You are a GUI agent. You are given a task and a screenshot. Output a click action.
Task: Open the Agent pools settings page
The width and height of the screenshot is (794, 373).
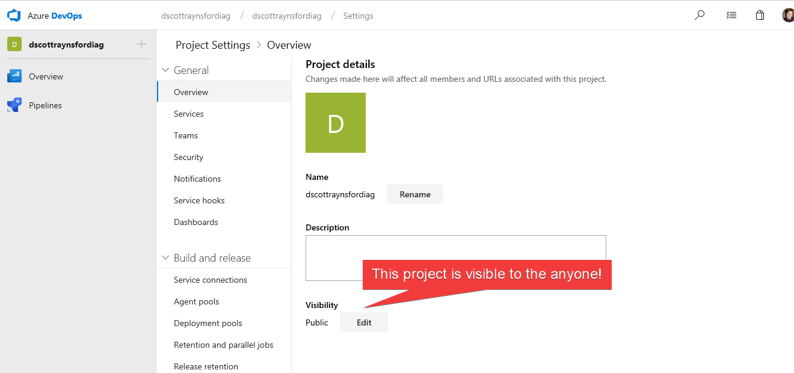[x=196, y=301]
